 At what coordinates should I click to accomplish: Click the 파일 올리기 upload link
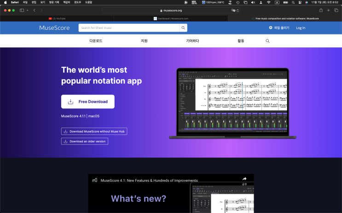(279, 28)
